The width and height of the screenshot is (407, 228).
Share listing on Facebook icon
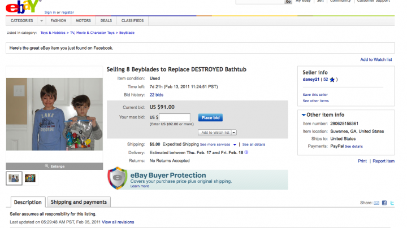click(384, 203)
